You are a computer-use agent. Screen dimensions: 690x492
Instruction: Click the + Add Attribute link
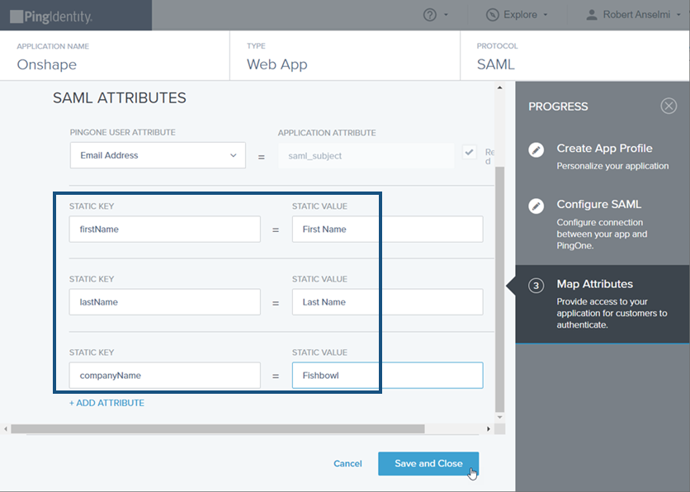click(106, 403)
